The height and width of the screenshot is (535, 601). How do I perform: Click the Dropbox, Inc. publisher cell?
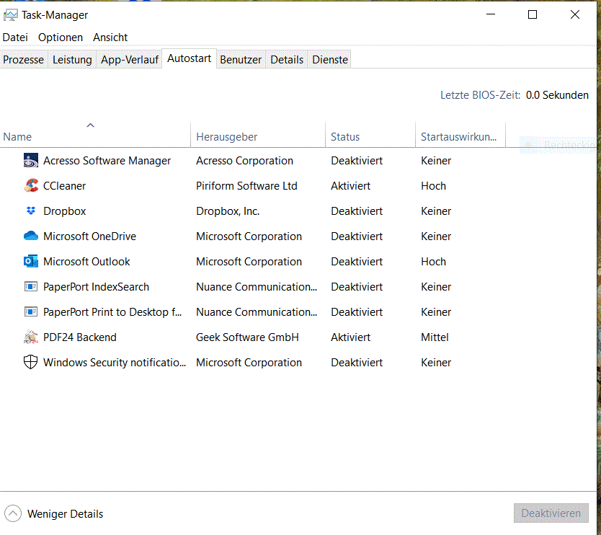[x=228, y=211]
